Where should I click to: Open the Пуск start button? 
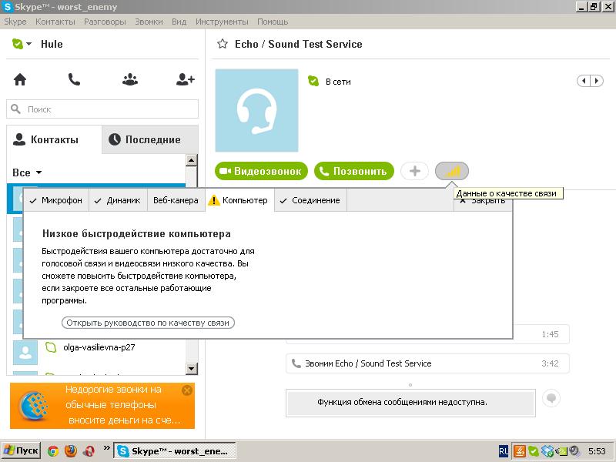21,450
